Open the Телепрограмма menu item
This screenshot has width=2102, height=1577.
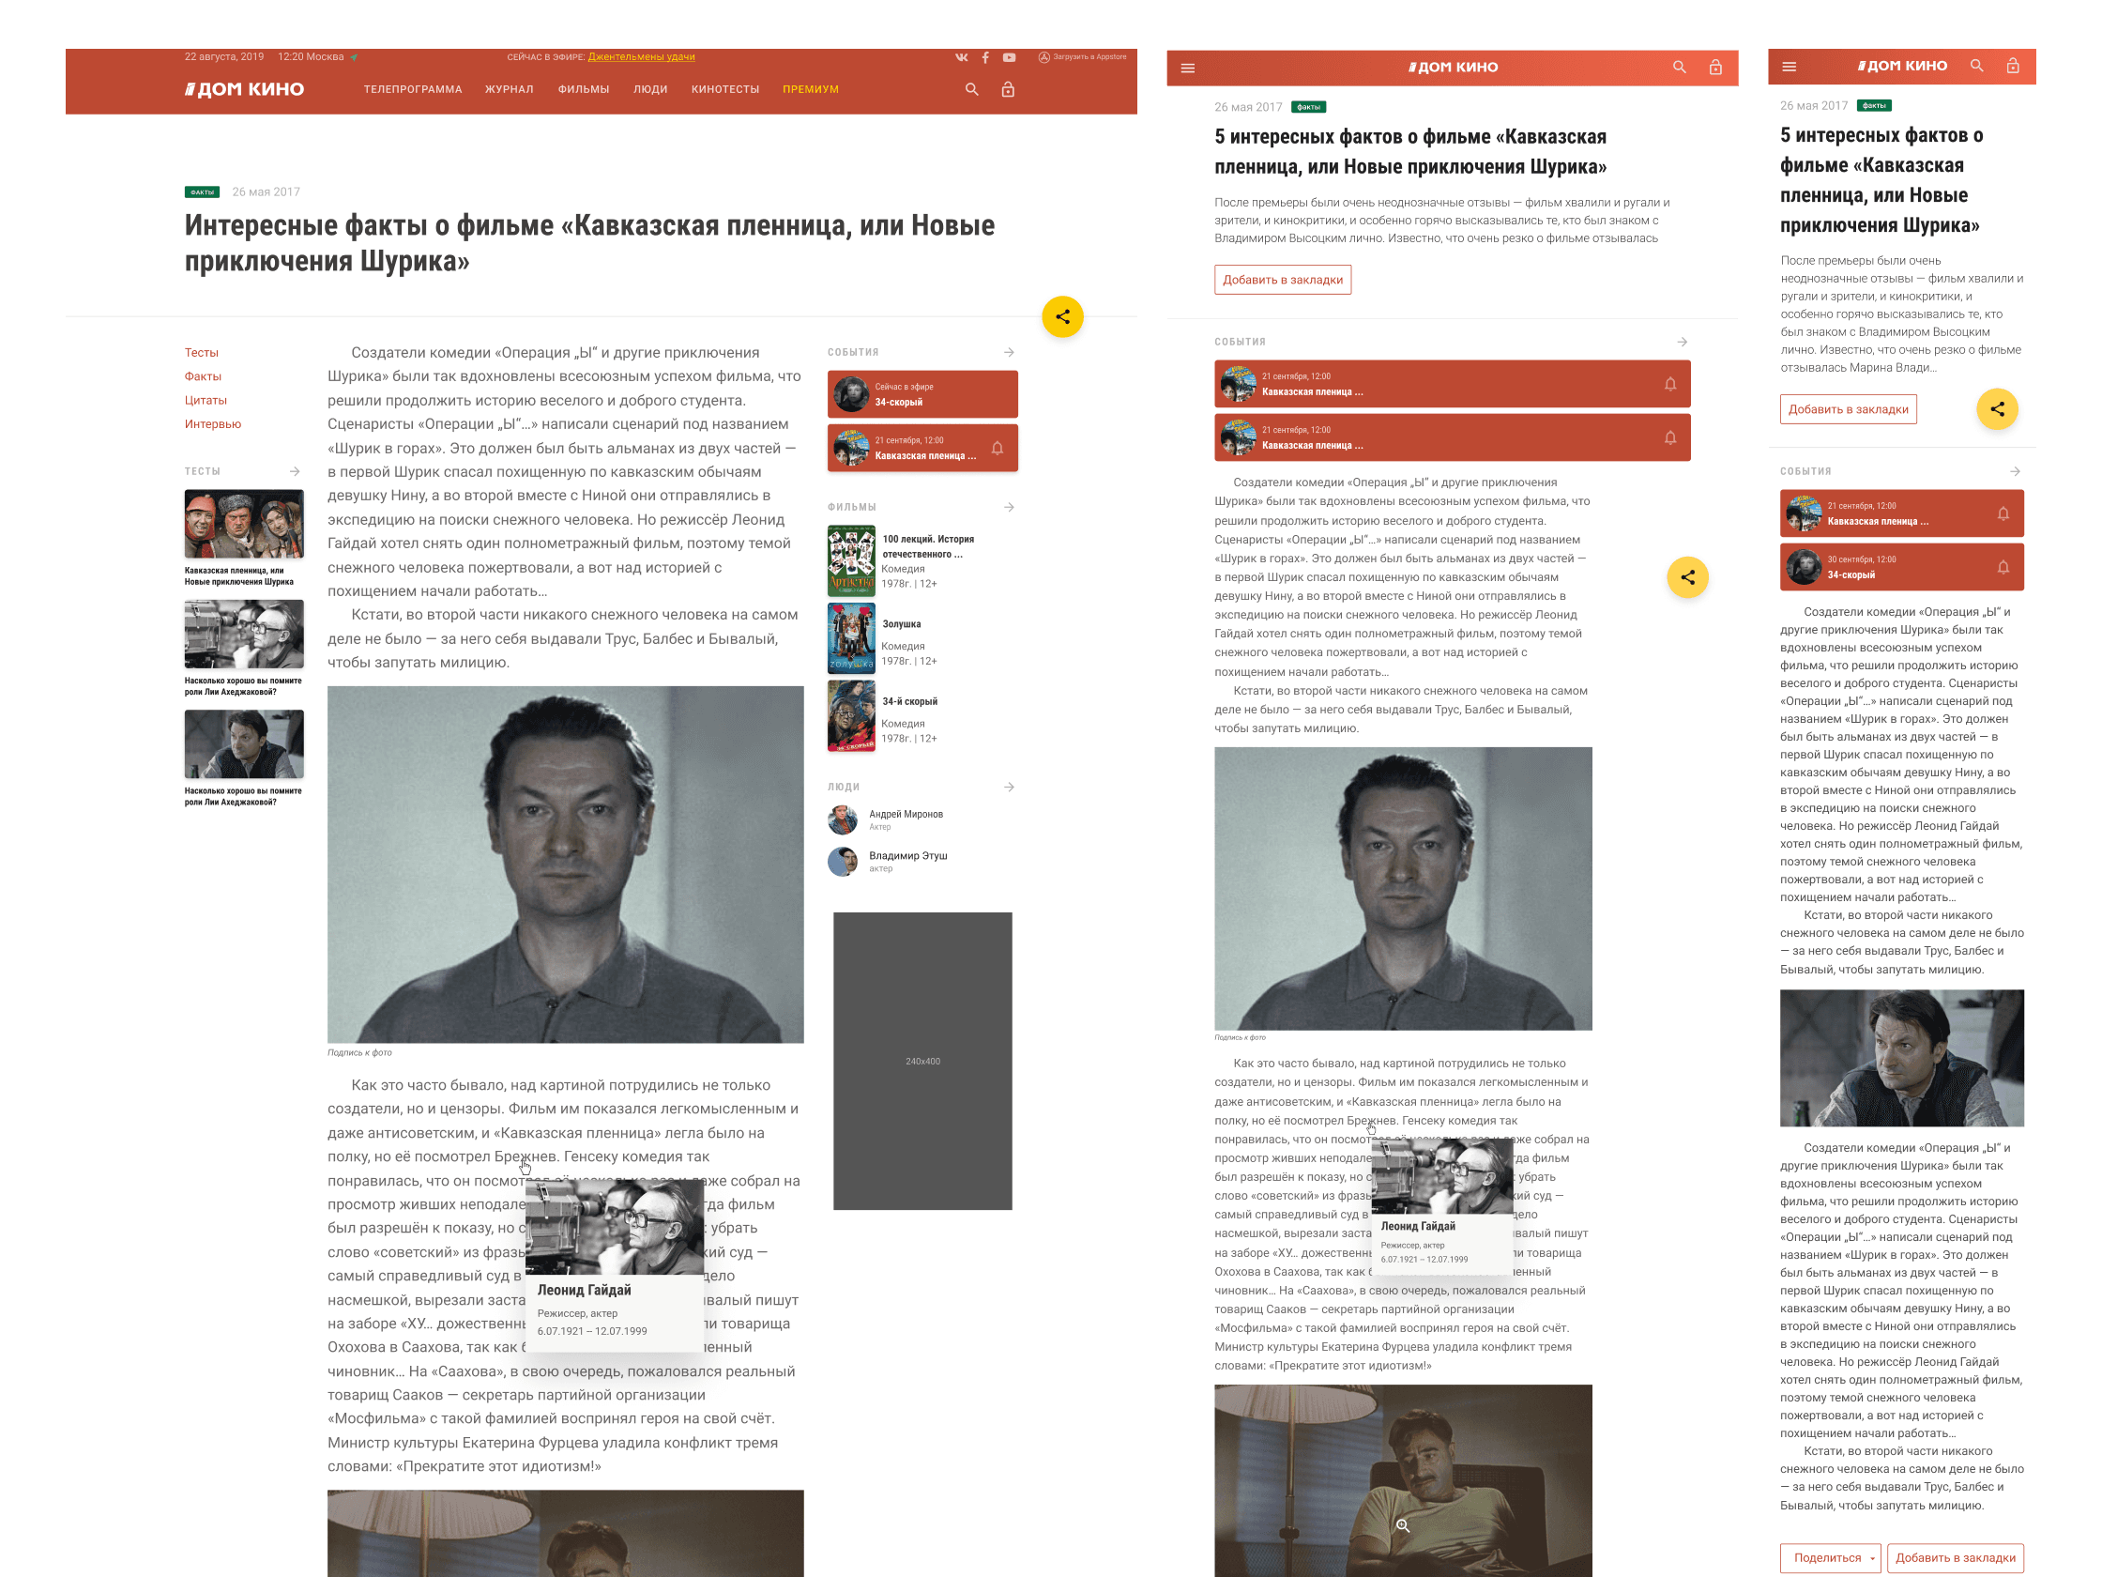pyautogui.click(x=412, y=89)
